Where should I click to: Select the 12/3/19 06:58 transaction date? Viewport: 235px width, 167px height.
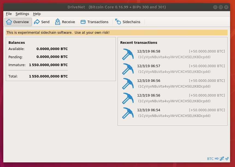[149, 51]
